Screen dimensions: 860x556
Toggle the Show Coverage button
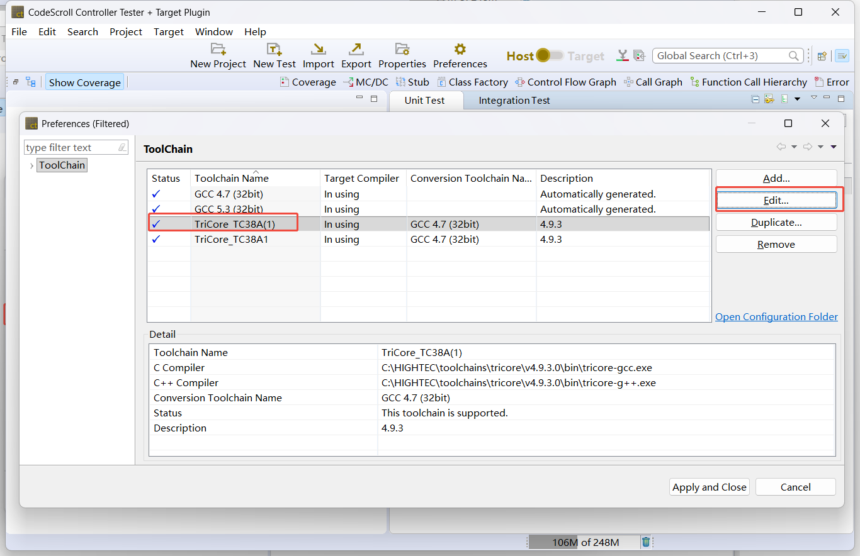84,82
